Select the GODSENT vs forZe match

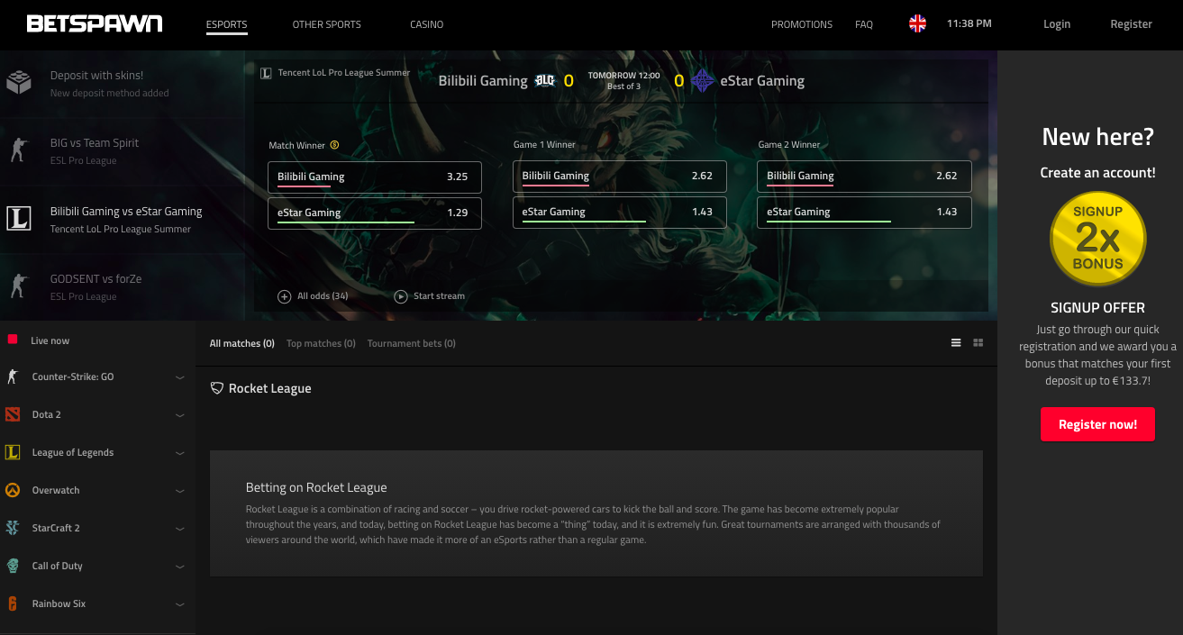[123, 286]
